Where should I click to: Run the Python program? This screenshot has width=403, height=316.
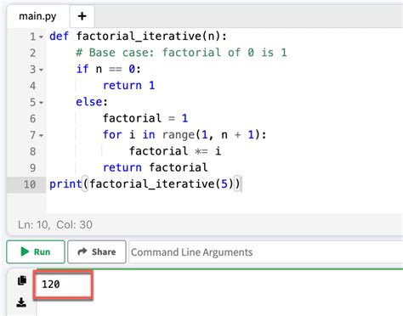[x=36, y=251]
